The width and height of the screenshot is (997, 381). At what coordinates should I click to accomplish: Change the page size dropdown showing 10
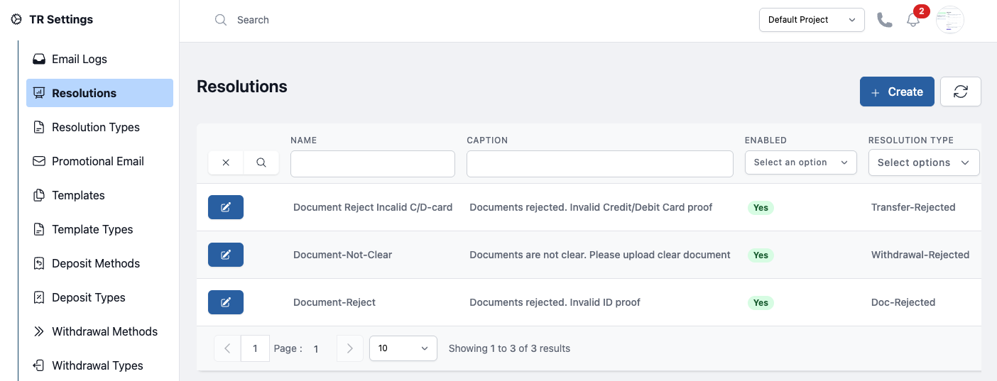403,348
